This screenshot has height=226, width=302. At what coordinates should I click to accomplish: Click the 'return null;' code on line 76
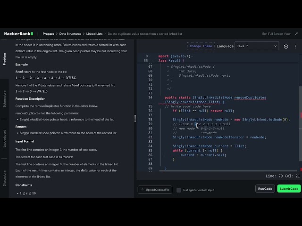[222, 111]
